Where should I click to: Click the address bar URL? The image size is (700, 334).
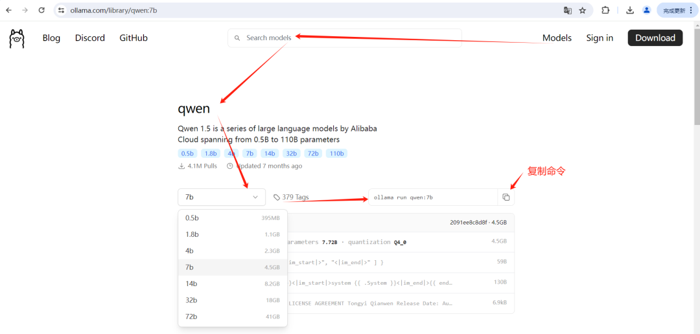tap(113, 10)
